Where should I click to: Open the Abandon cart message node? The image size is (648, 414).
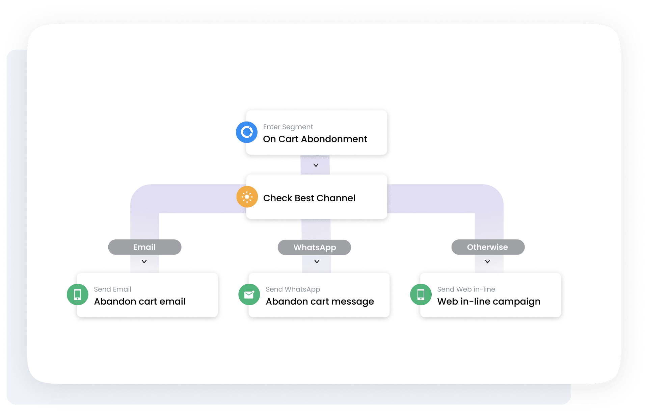(319, 295)
